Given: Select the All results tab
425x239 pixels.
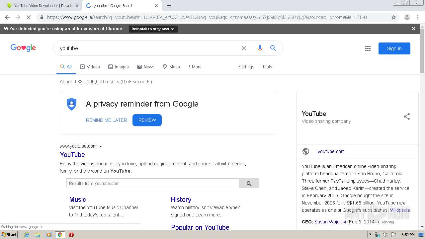Looking at the screenshot, I should (66, 67).
